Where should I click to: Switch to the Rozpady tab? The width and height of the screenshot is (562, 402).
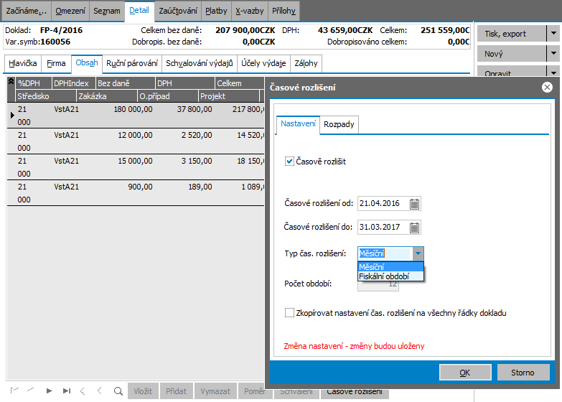pyautogui.click(x=338, y=125)
